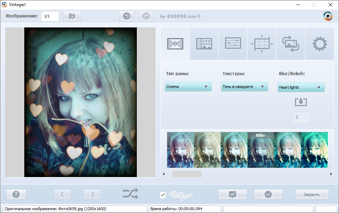The height and width of the screenshot is (213, 339).
Task: Switch to the frames and textures tab
Action: pos(175,44)
